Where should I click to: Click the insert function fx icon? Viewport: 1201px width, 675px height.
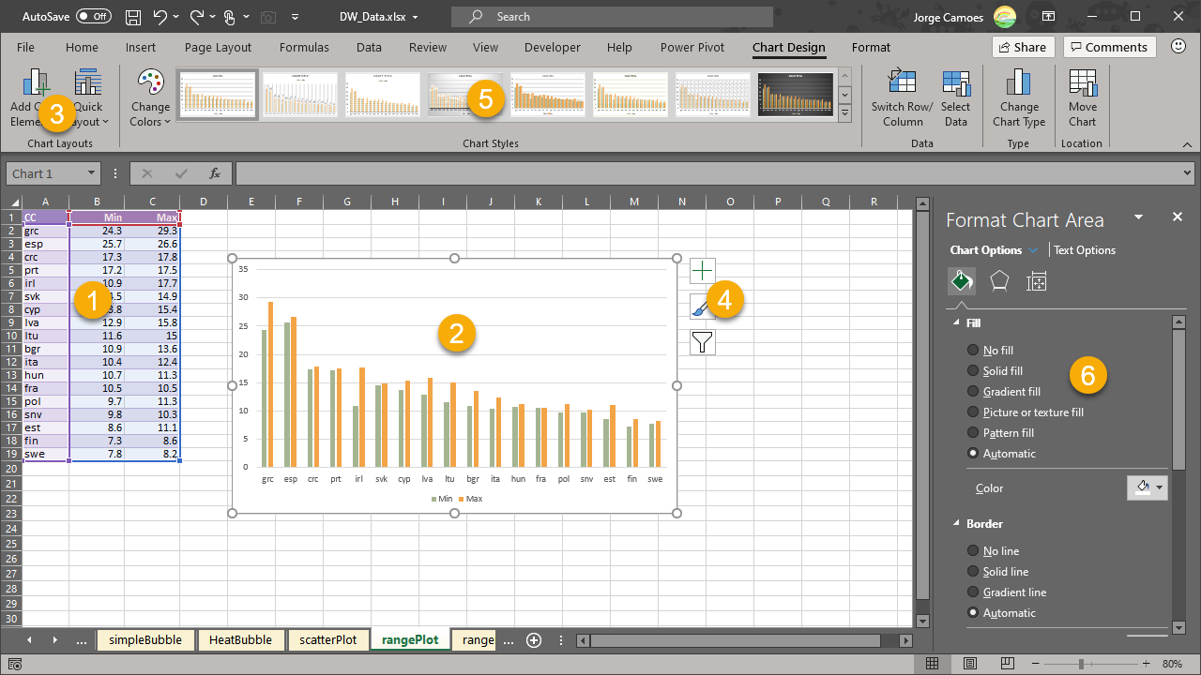[x=215, y=173]
